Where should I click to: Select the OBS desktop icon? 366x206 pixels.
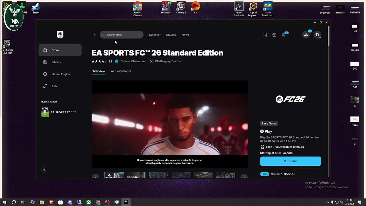point(355,84)
